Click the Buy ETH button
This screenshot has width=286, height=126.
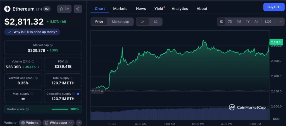click(274, 7)
